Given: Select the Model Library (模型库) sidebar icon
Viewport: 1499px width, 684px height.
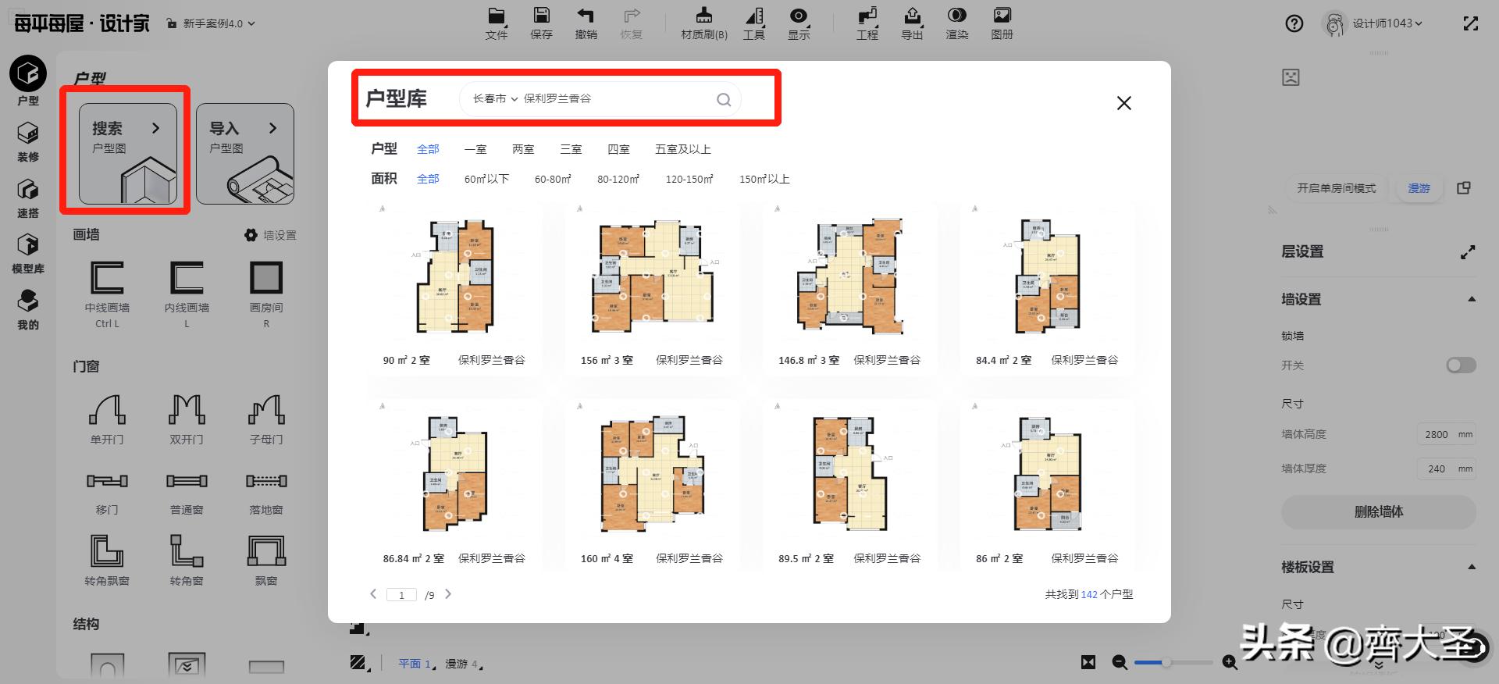Looking at the screenshot, I should (28, 246).
